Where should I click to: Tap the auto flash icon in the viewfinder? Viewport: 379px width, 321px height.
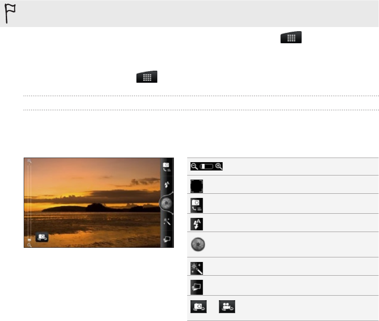tap(167, 185)
